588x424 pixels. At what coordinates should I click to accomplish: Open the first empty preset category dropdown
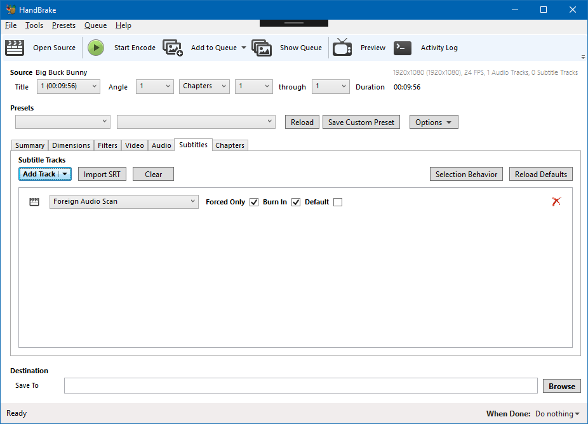point(63,122)
